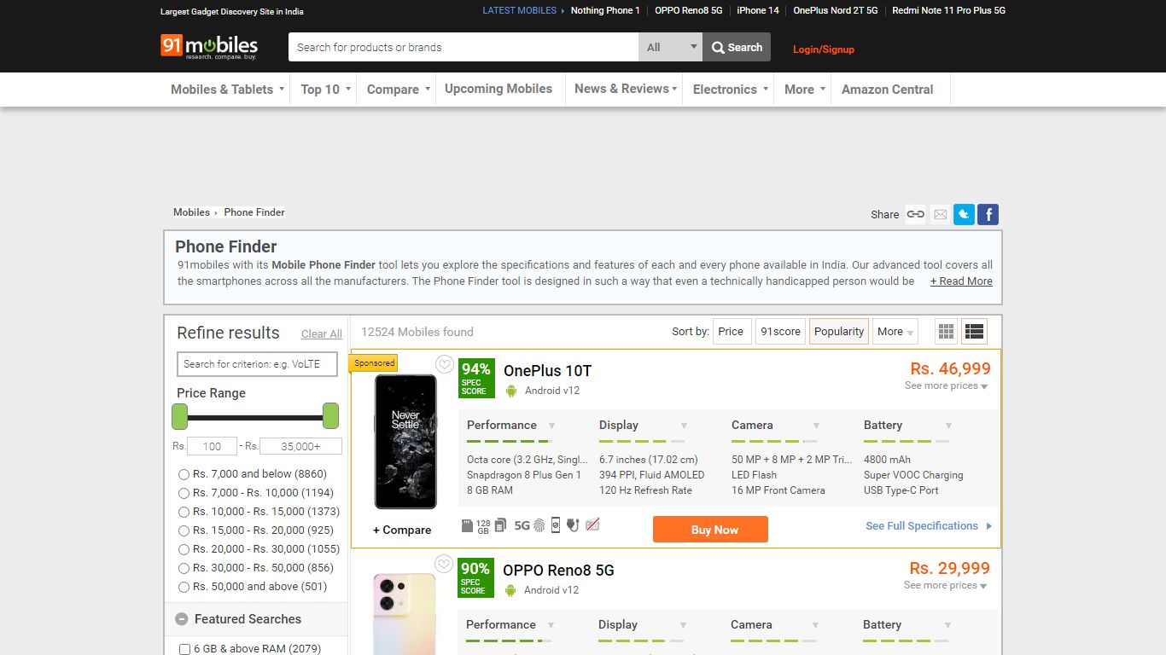The width and height of the screenshot is (1166, 655).
Task: Click the dual SIM icon for OnePlus 10T
Action: point(500,525)
